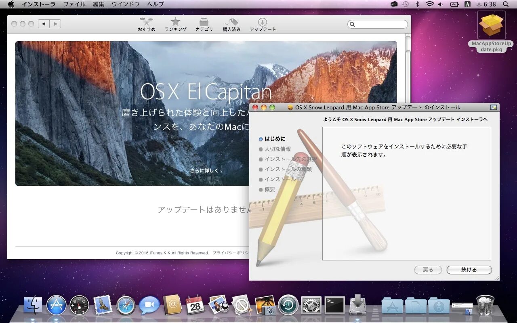Viewport: 517px width, 323px height.
Task: Launch Terminal from the Dock
Action: pyautogui.click(x=335, y=305)
